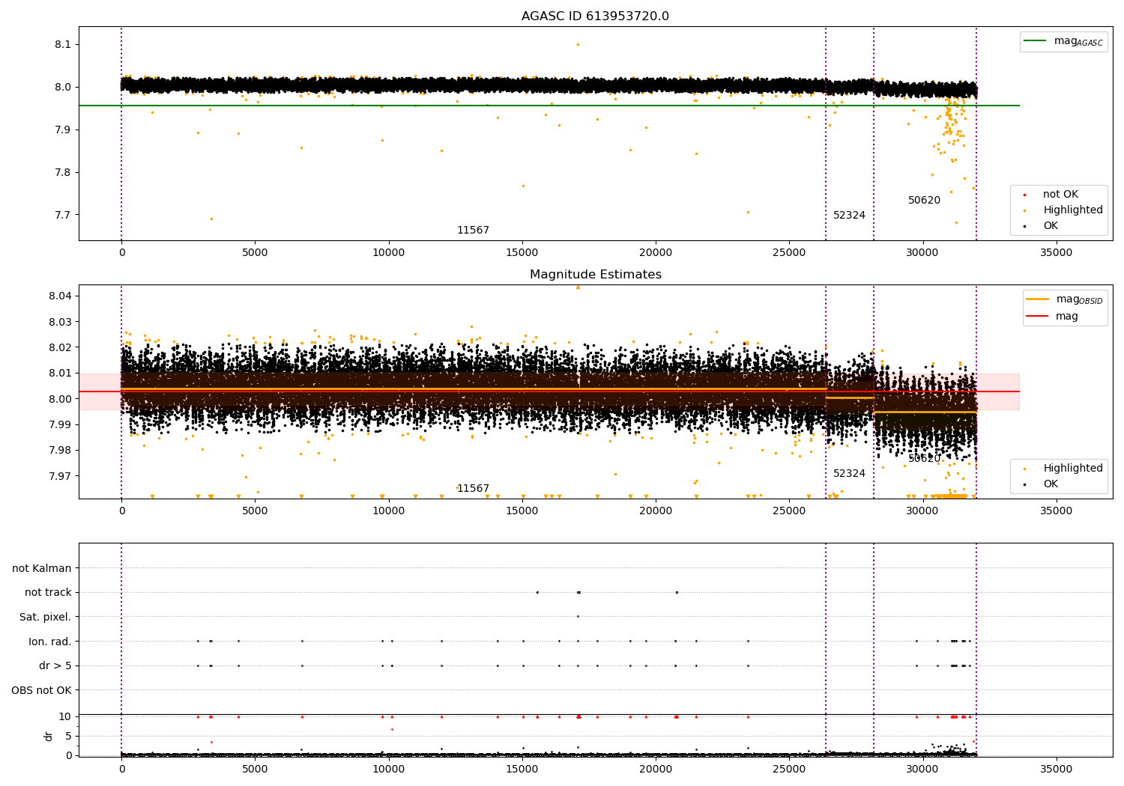Click the 7.99 y-axis tick label
This screenshot has height=786, width=1124.
pyautogui.click(x=60, y=424)
